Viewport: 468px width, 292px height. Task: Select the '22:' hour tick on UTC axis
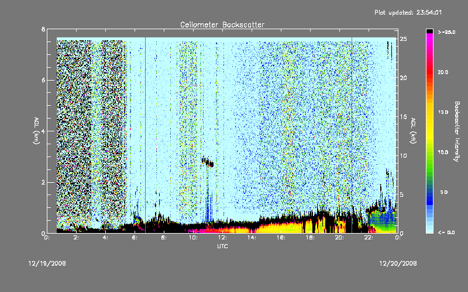pyautogui.click(x=369, y=238)
